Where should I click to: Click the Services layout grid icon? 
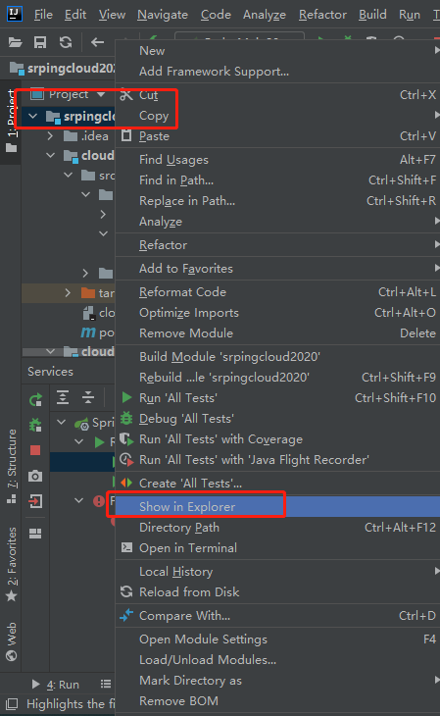(x=35, y=534)
